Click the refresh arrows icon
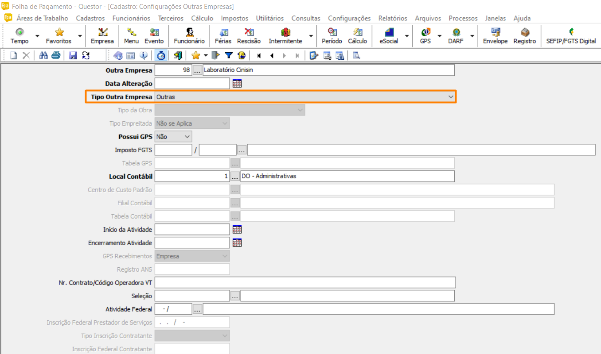601x354 pixels. pyautogui.click(x=86, y=55)
